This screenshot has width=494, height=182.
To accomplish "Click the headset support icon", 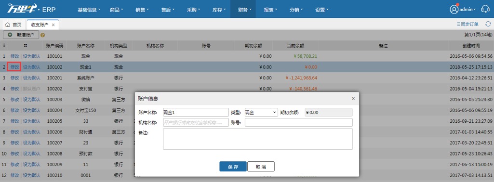I will 485,9.
